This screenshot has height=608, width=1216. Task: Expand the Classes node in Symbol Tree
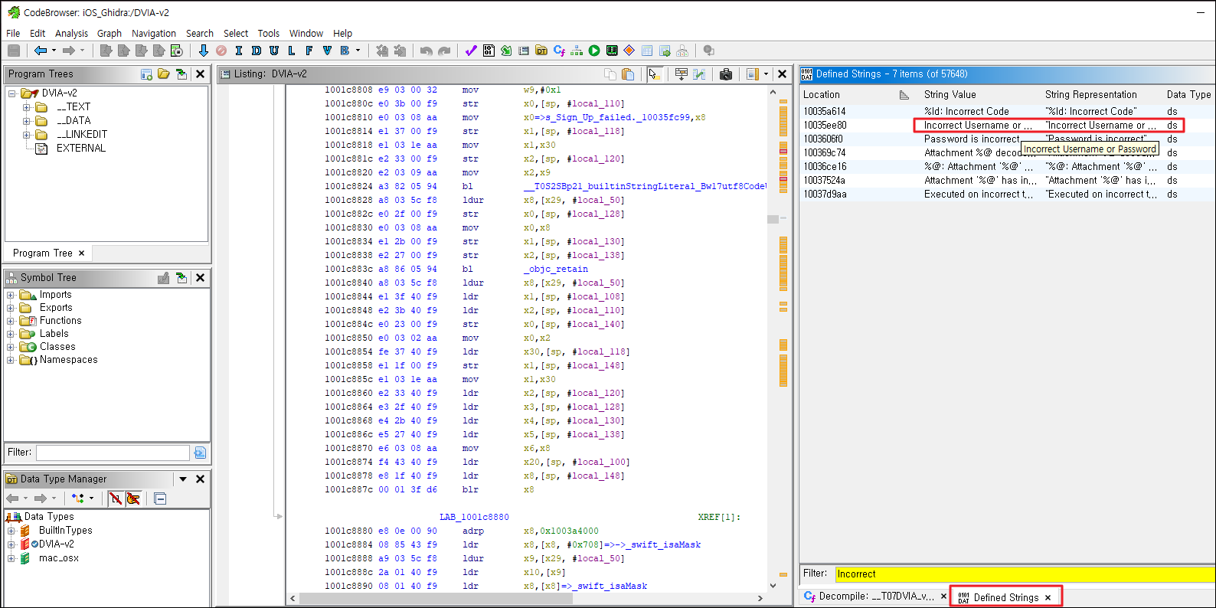pos(11,347)
